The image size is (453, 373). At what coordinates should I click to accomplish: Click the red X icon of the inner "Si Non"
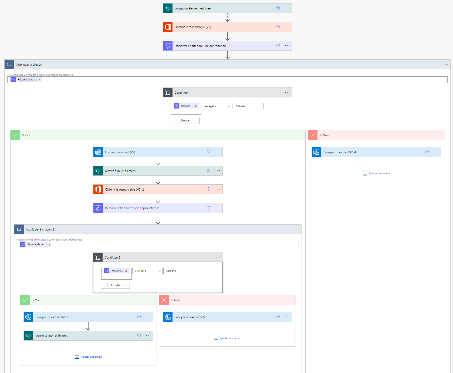coord(164,300)
